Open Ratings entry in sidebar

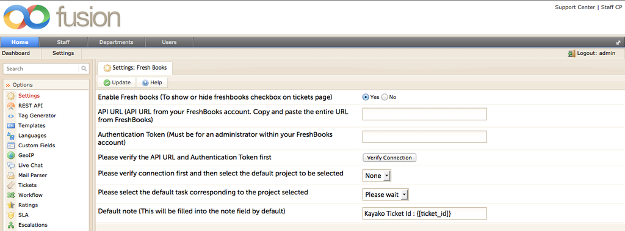(x=28, y=205)
